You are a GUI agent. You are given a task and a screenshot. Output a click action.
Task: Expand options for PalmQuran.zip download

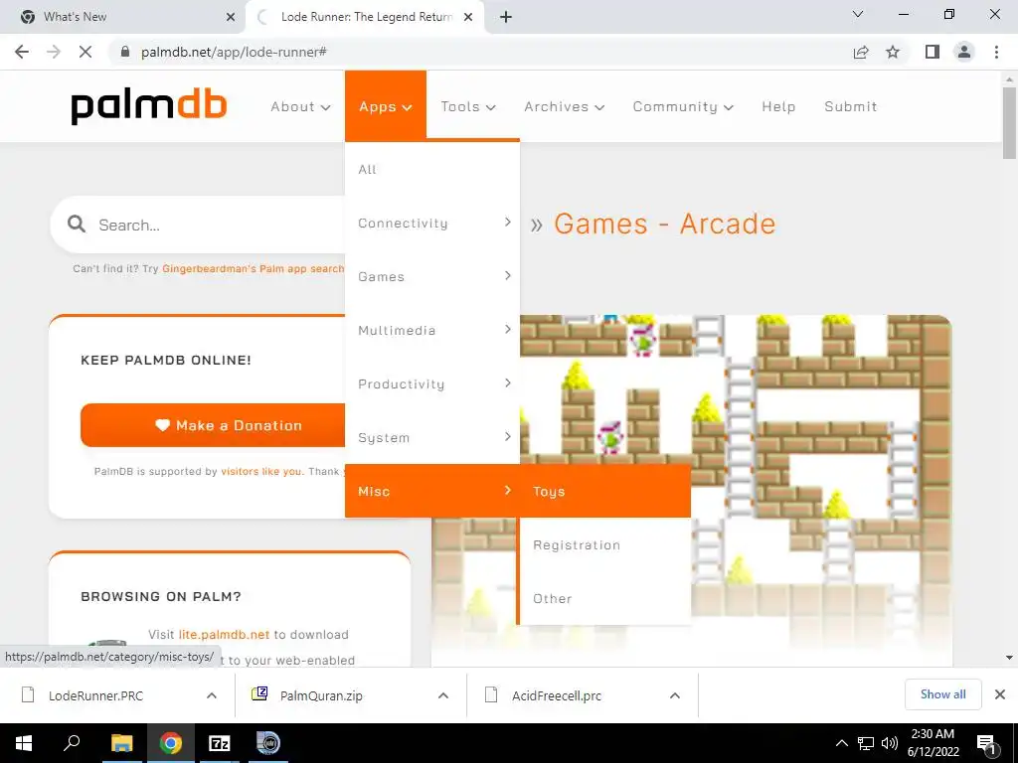[x=443, y=695]
